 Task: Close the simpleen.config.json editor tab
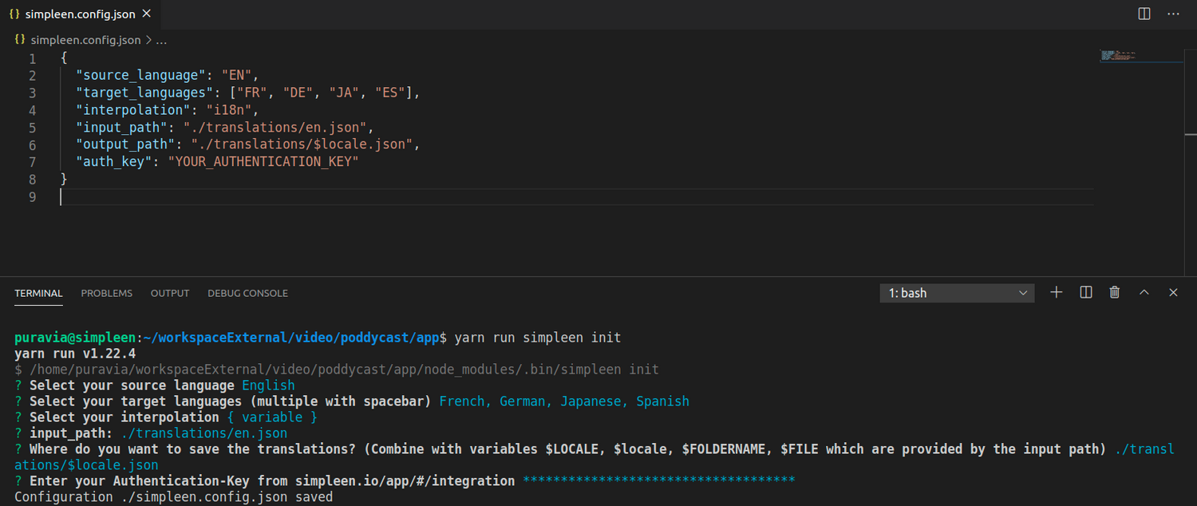click(145, 14)
